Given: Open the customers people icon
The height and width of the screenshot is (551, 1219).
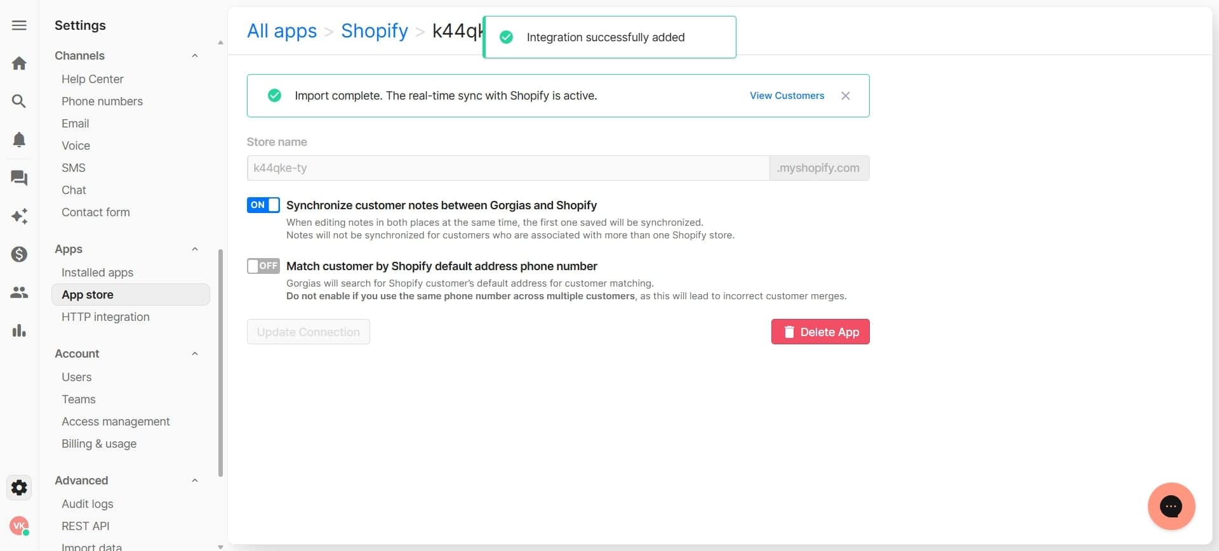Looking at the screenshot, I should [19, 292].
